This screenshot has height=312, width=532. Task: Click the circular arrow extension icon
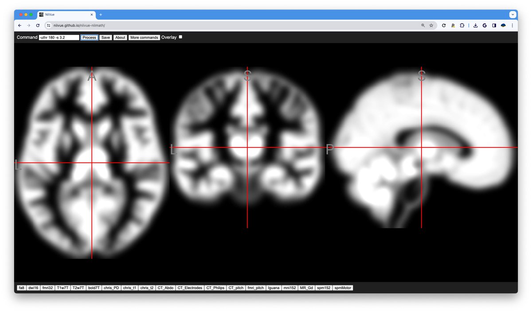[444, 25]
